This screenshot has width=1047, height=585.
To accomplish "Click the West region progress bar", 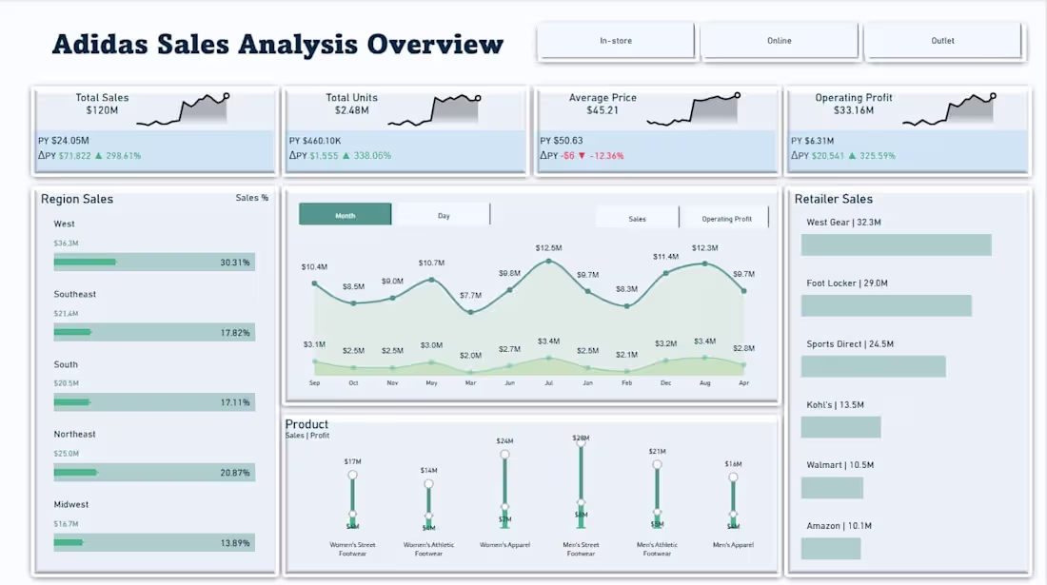I will tap(155, 262).
